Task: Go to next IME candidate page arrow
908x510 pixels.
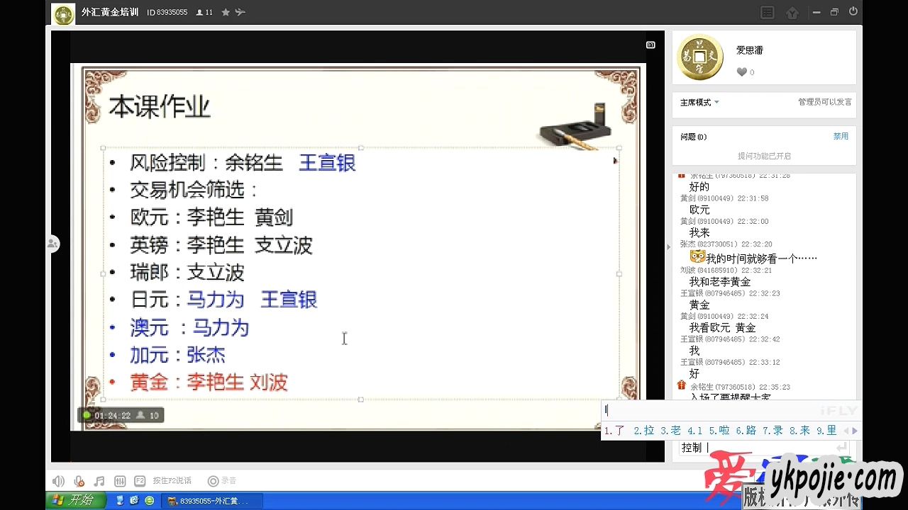Action: tap(855, 431)
